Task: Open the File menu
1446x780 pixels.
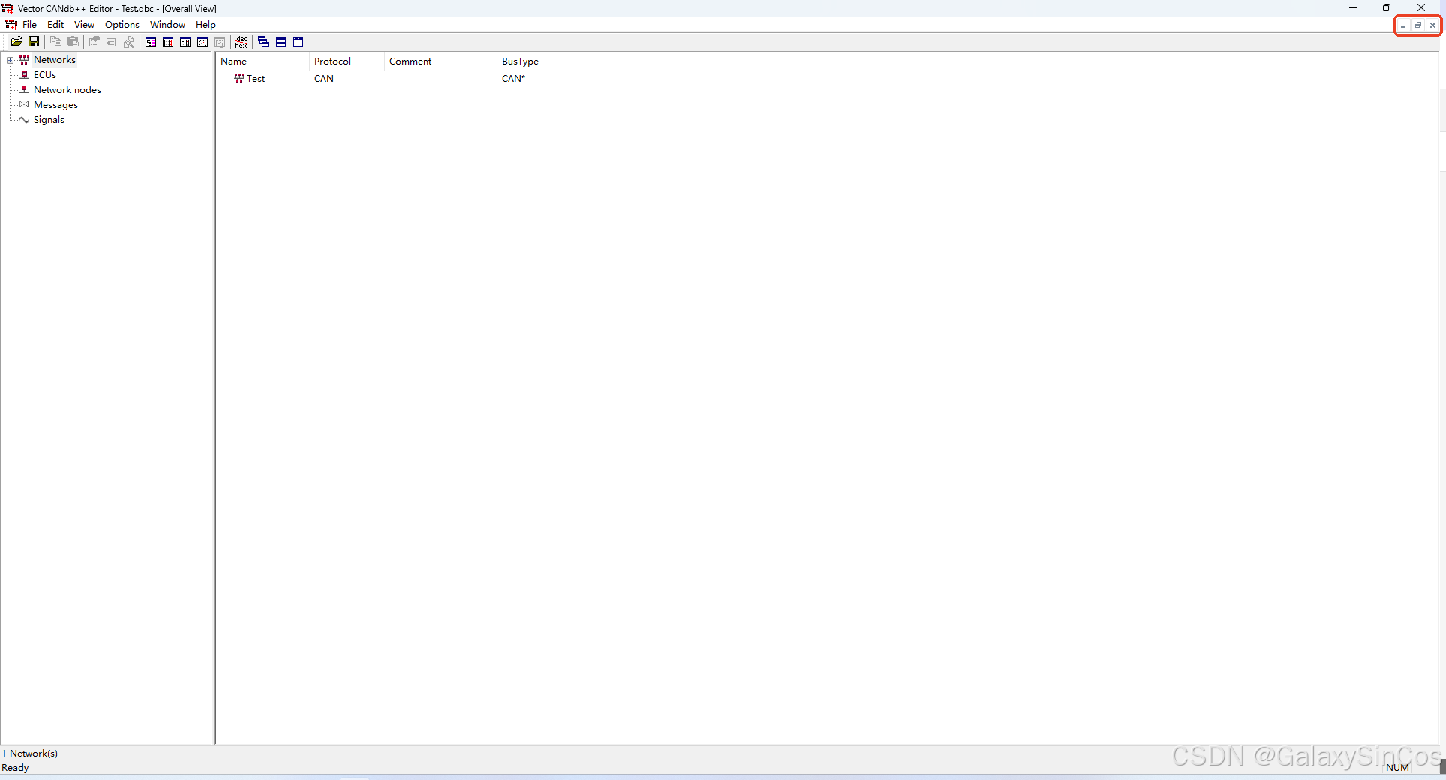Action: pyautogui.click(x=30, y=25)
